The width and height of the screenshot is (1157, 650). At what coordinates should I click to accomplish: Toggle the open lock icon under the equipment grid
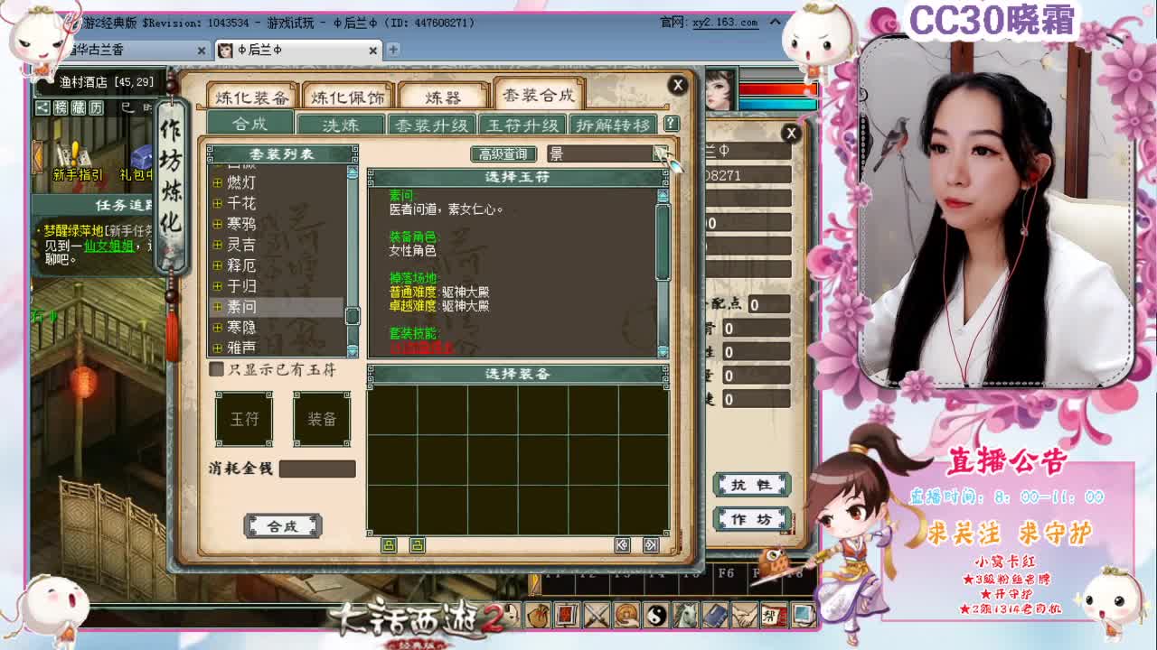pos(418,545)
